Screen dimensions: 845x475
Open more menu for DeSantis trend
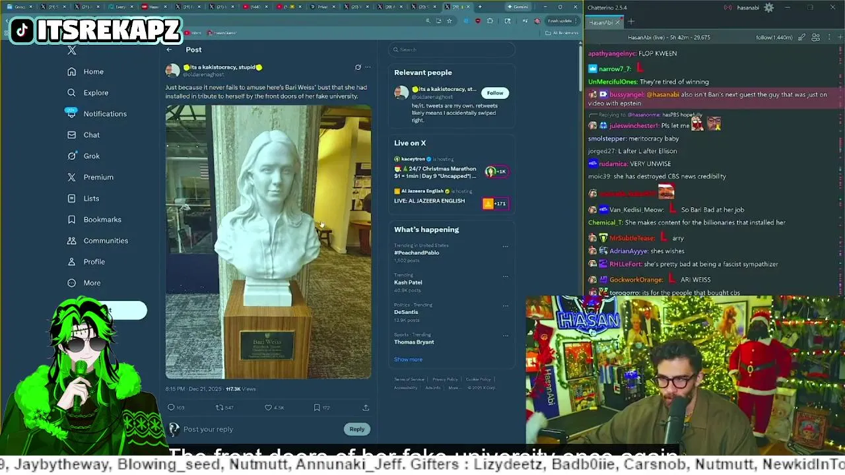[x=506, y=306]
